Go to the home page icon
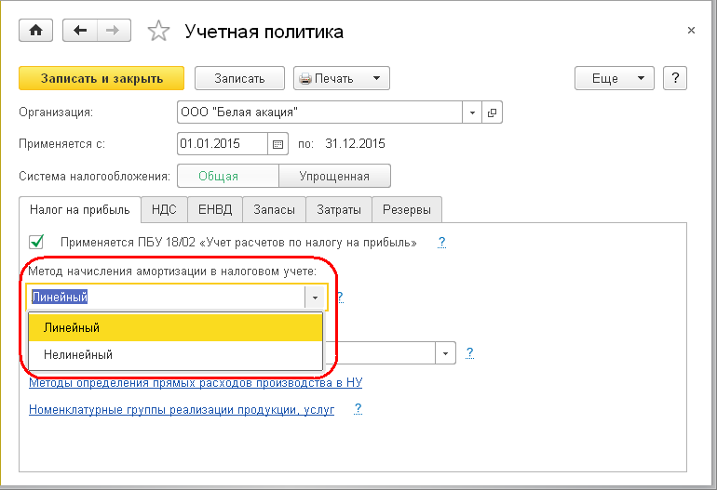717x490 pixels. [x=35, y=31]
